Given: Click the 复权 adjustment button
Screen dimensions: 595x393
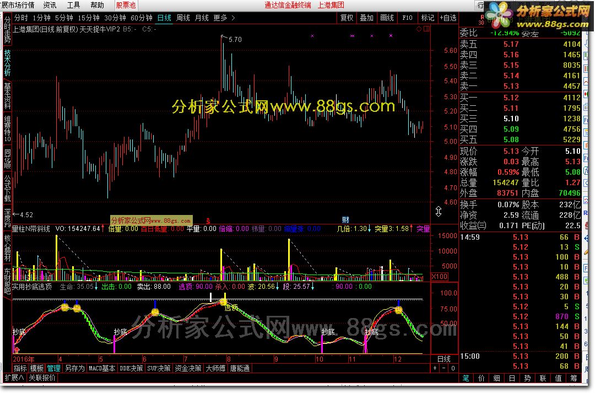Looking at the screenshot, I should [347, 18].
